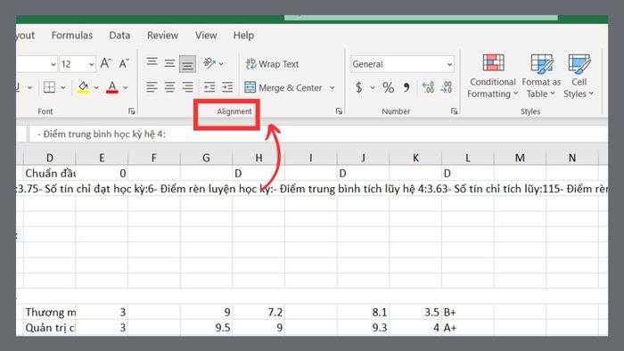Image resolution: width=624 pixels, height=351 pixels.
Task: Switch to the Help tab
Action: [x=243, y=36]
